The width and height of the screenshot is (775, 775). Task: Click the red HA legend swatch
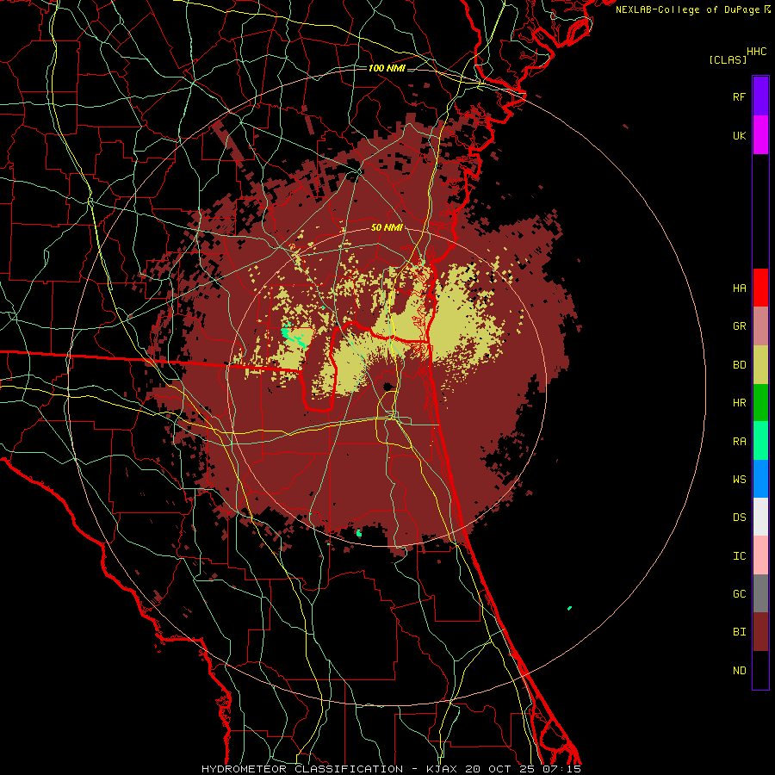pyautogui.click(x=760, y=288)
